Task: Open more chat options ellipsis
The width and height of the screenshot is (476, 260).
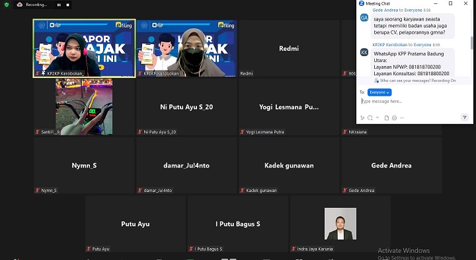Action: (x=402, y=118)
